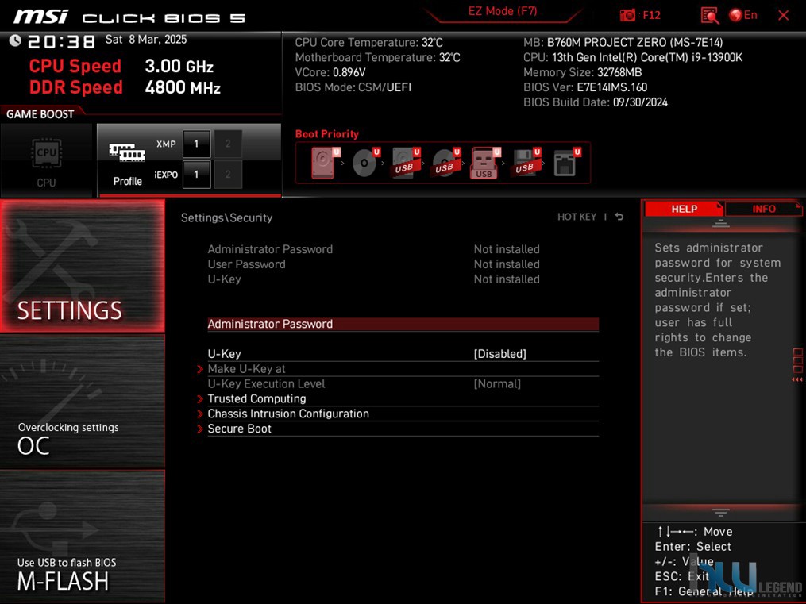Click the User Password status row
This screenshot has width=806, height=604.
tap(374, 264)
